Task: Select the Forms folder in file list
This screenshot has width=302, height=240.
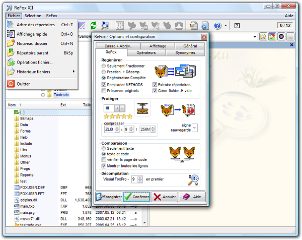Action: point(26,131)
